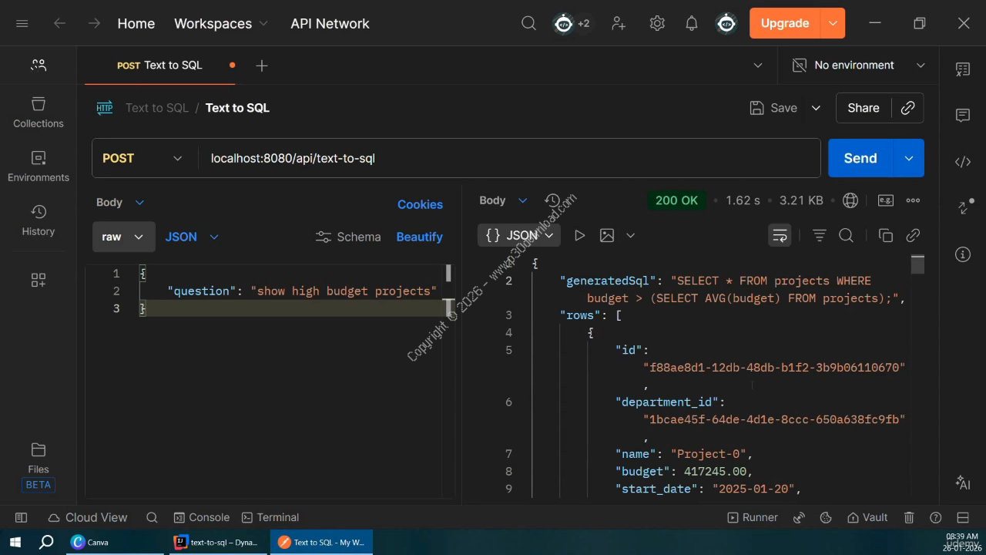Viewport: 986px width, 555px height.
Task: Click the response history clock icon
Action: tap(552, 200)
